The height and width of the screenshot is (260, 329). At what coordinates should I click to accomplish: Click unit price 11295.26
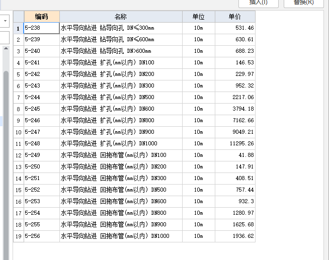point(235,144)
